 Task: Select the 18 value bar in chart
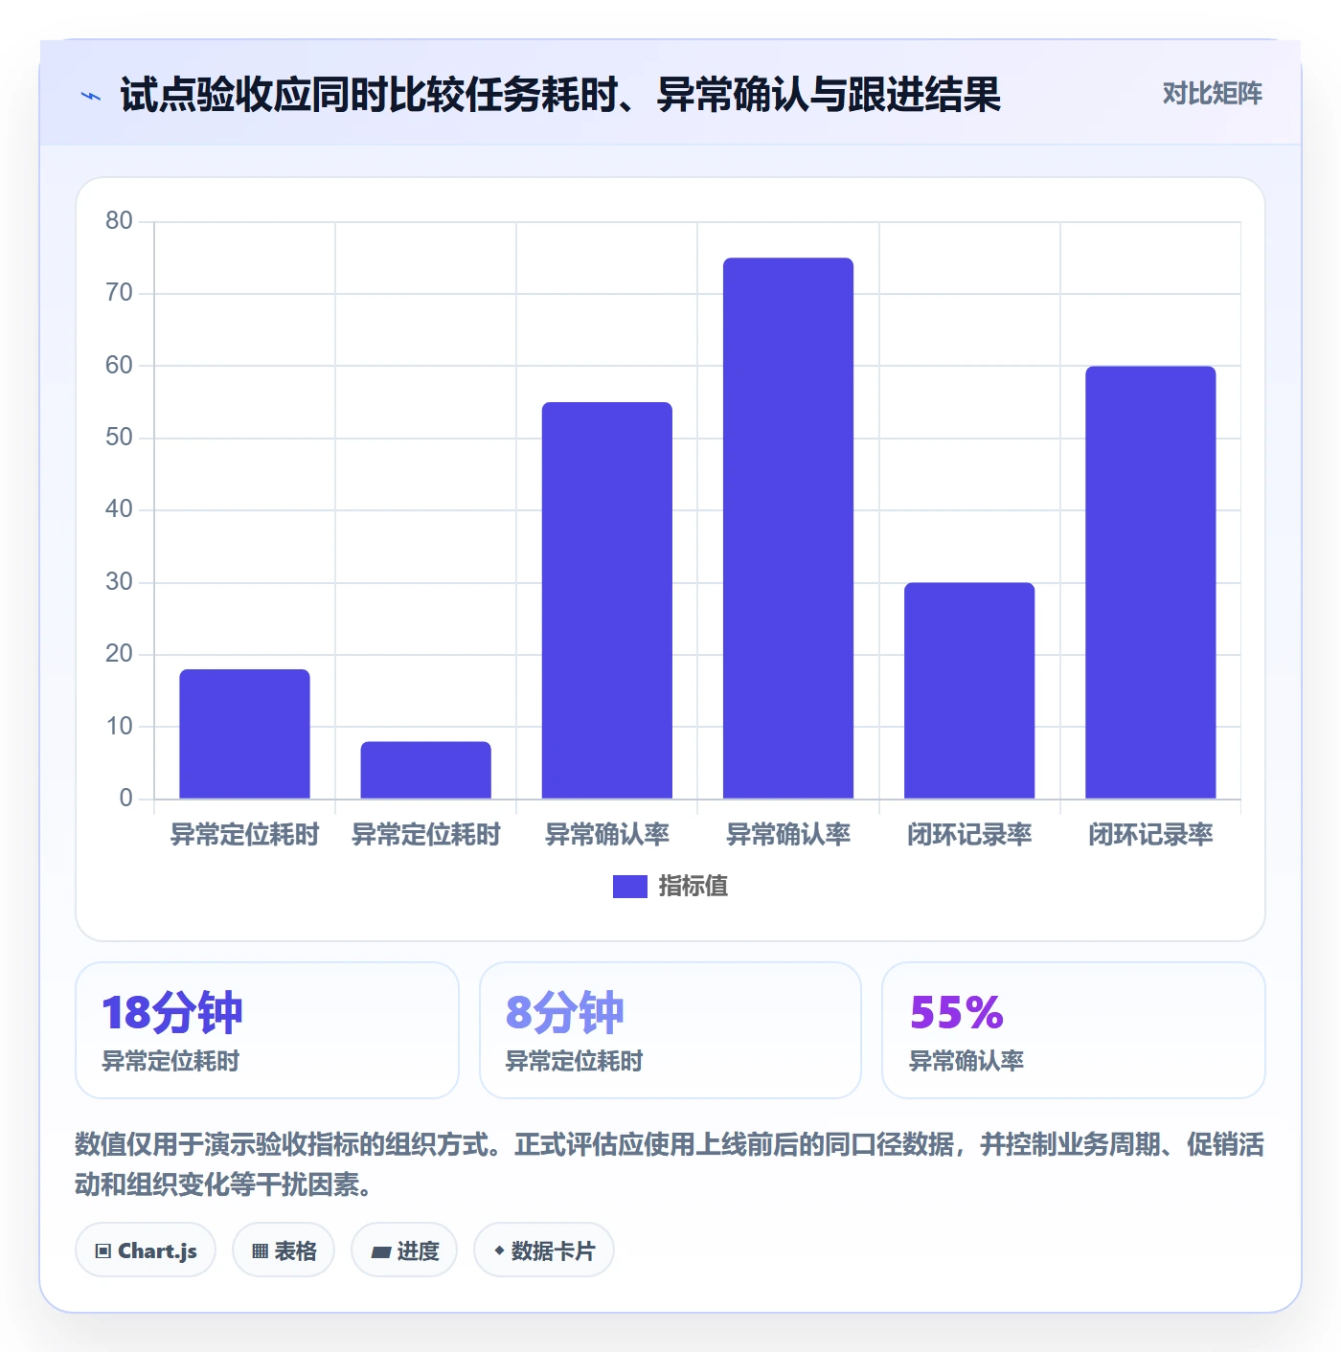point(244,733)
